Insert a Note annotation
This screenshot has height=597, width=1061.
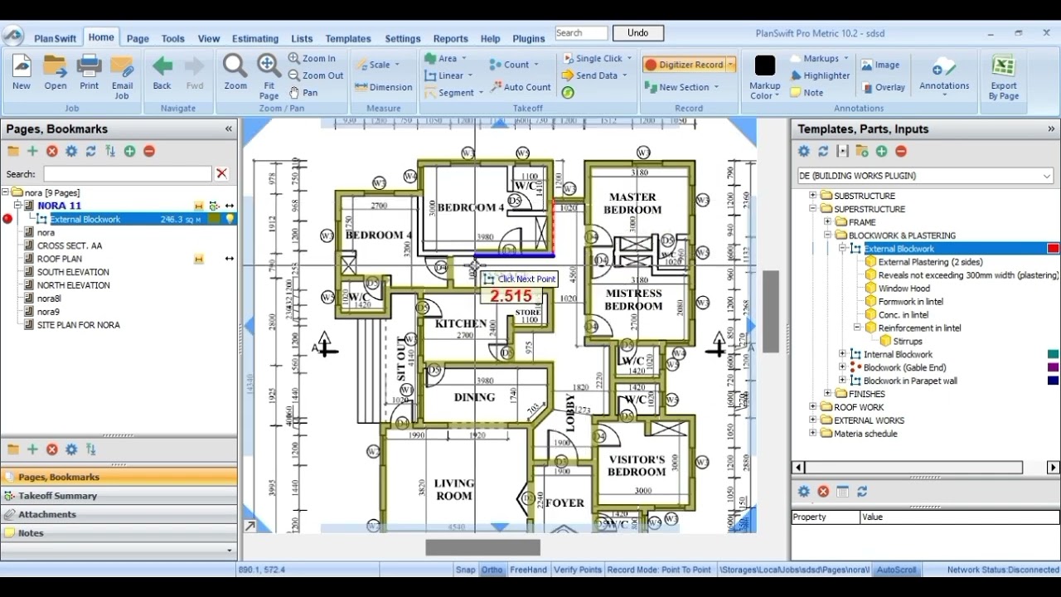(807, 93)
